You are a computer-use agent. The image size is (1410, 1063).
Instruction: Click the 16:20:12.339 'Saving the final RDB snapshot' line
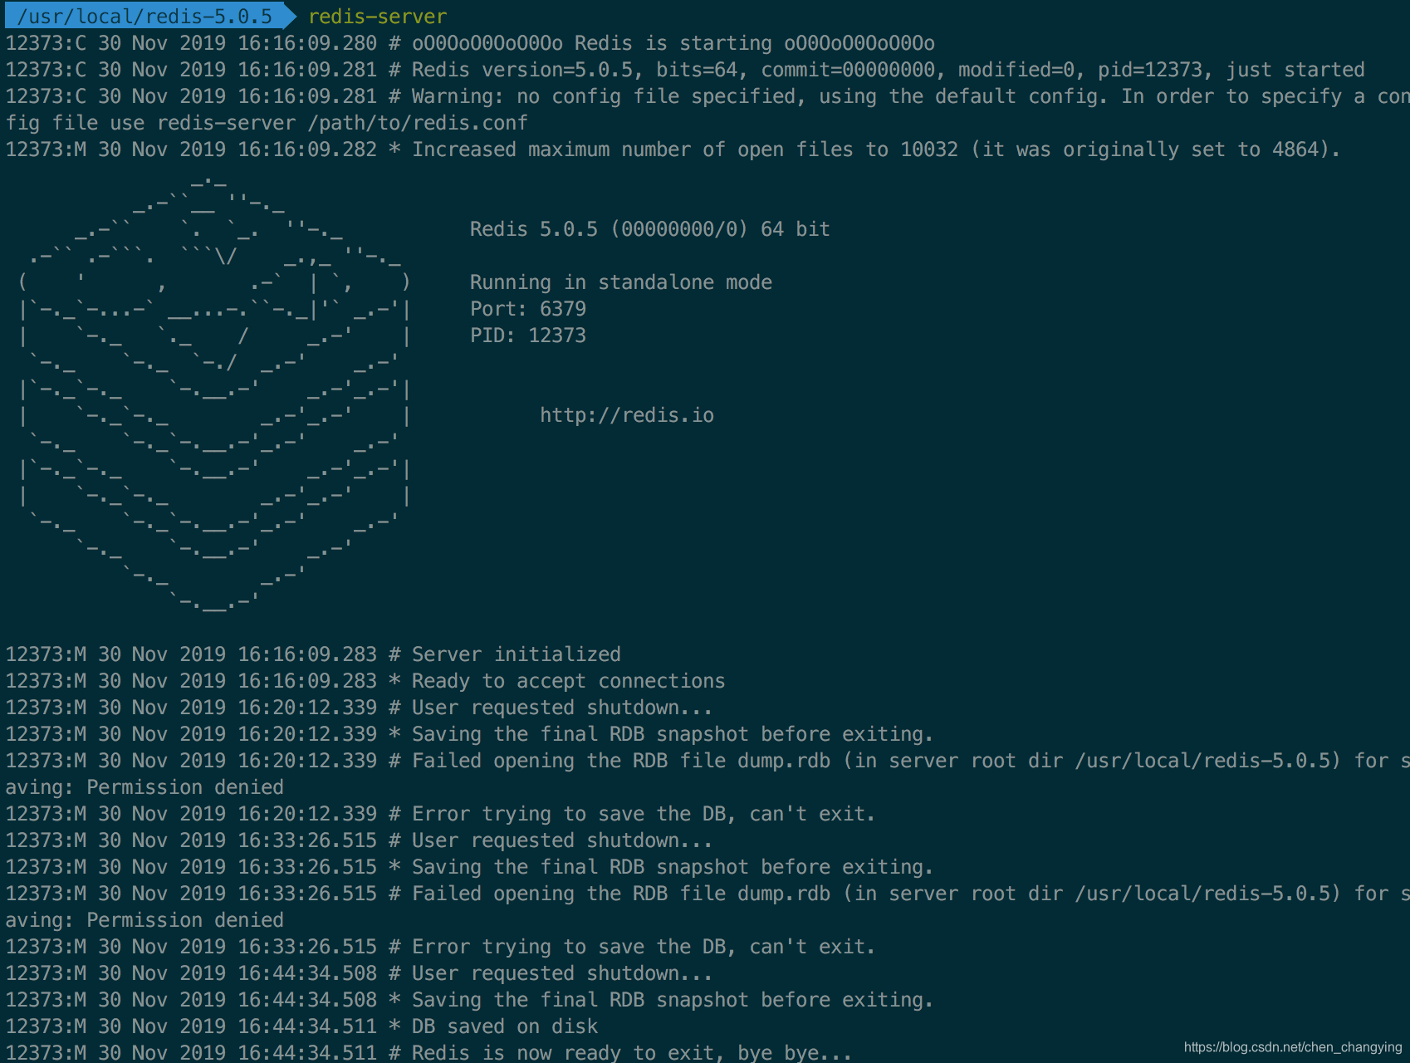coord(469,734)
